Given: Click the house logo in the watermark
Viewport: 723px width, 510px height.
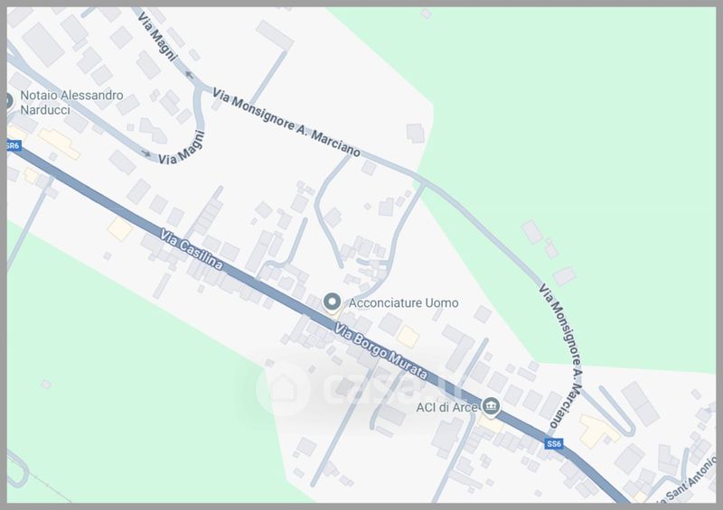Looking at the screenshot, I should [283, 388].
